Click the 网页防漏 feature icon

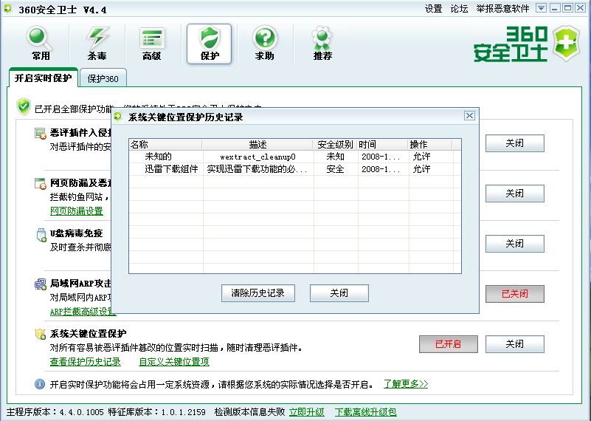[40, 184]
